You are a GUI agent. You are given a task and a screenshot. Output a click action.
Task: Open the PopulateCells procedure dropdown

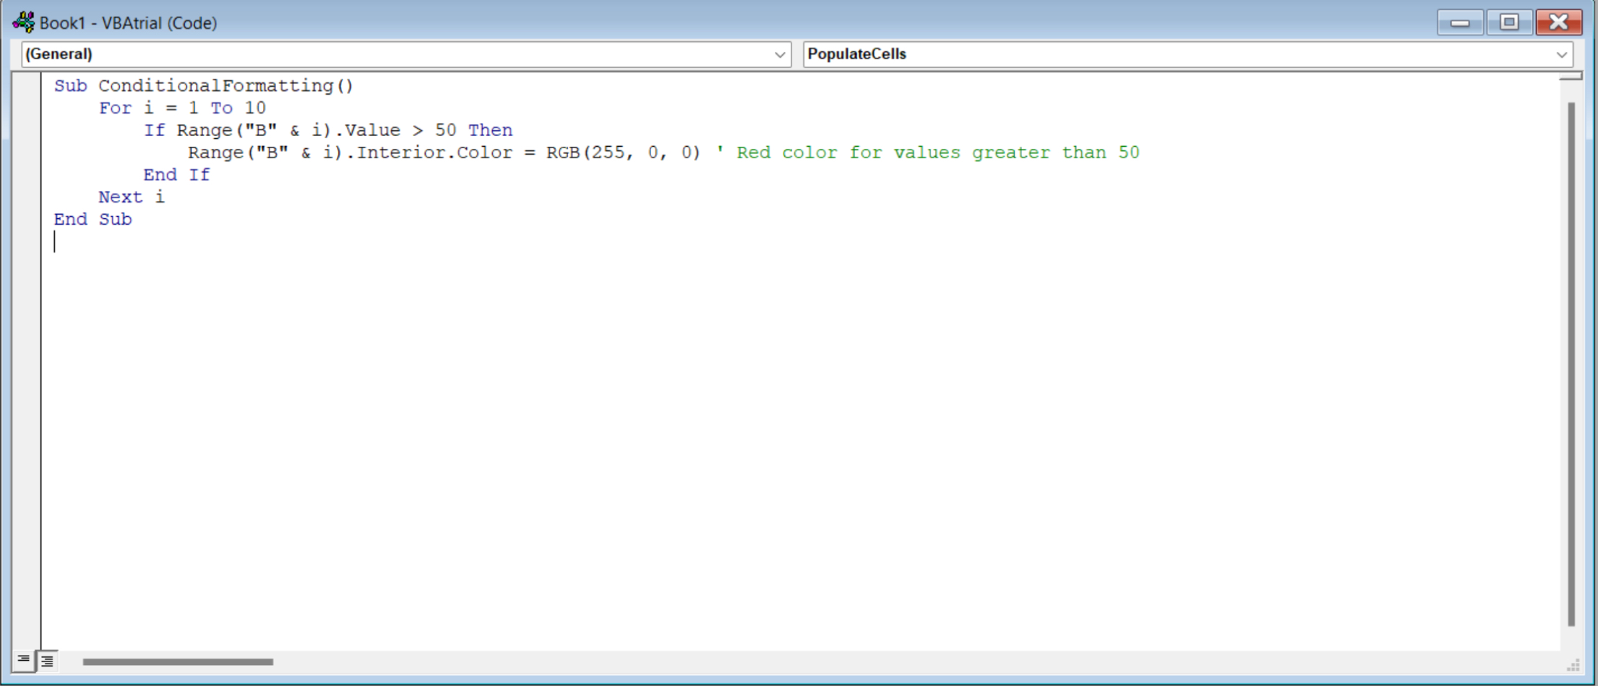click(x=1188, y=54)
